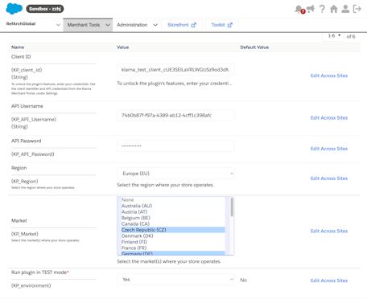Select Czech Republic (CZ) in Market list
This screenshot has height=299, width=367.
173,230
